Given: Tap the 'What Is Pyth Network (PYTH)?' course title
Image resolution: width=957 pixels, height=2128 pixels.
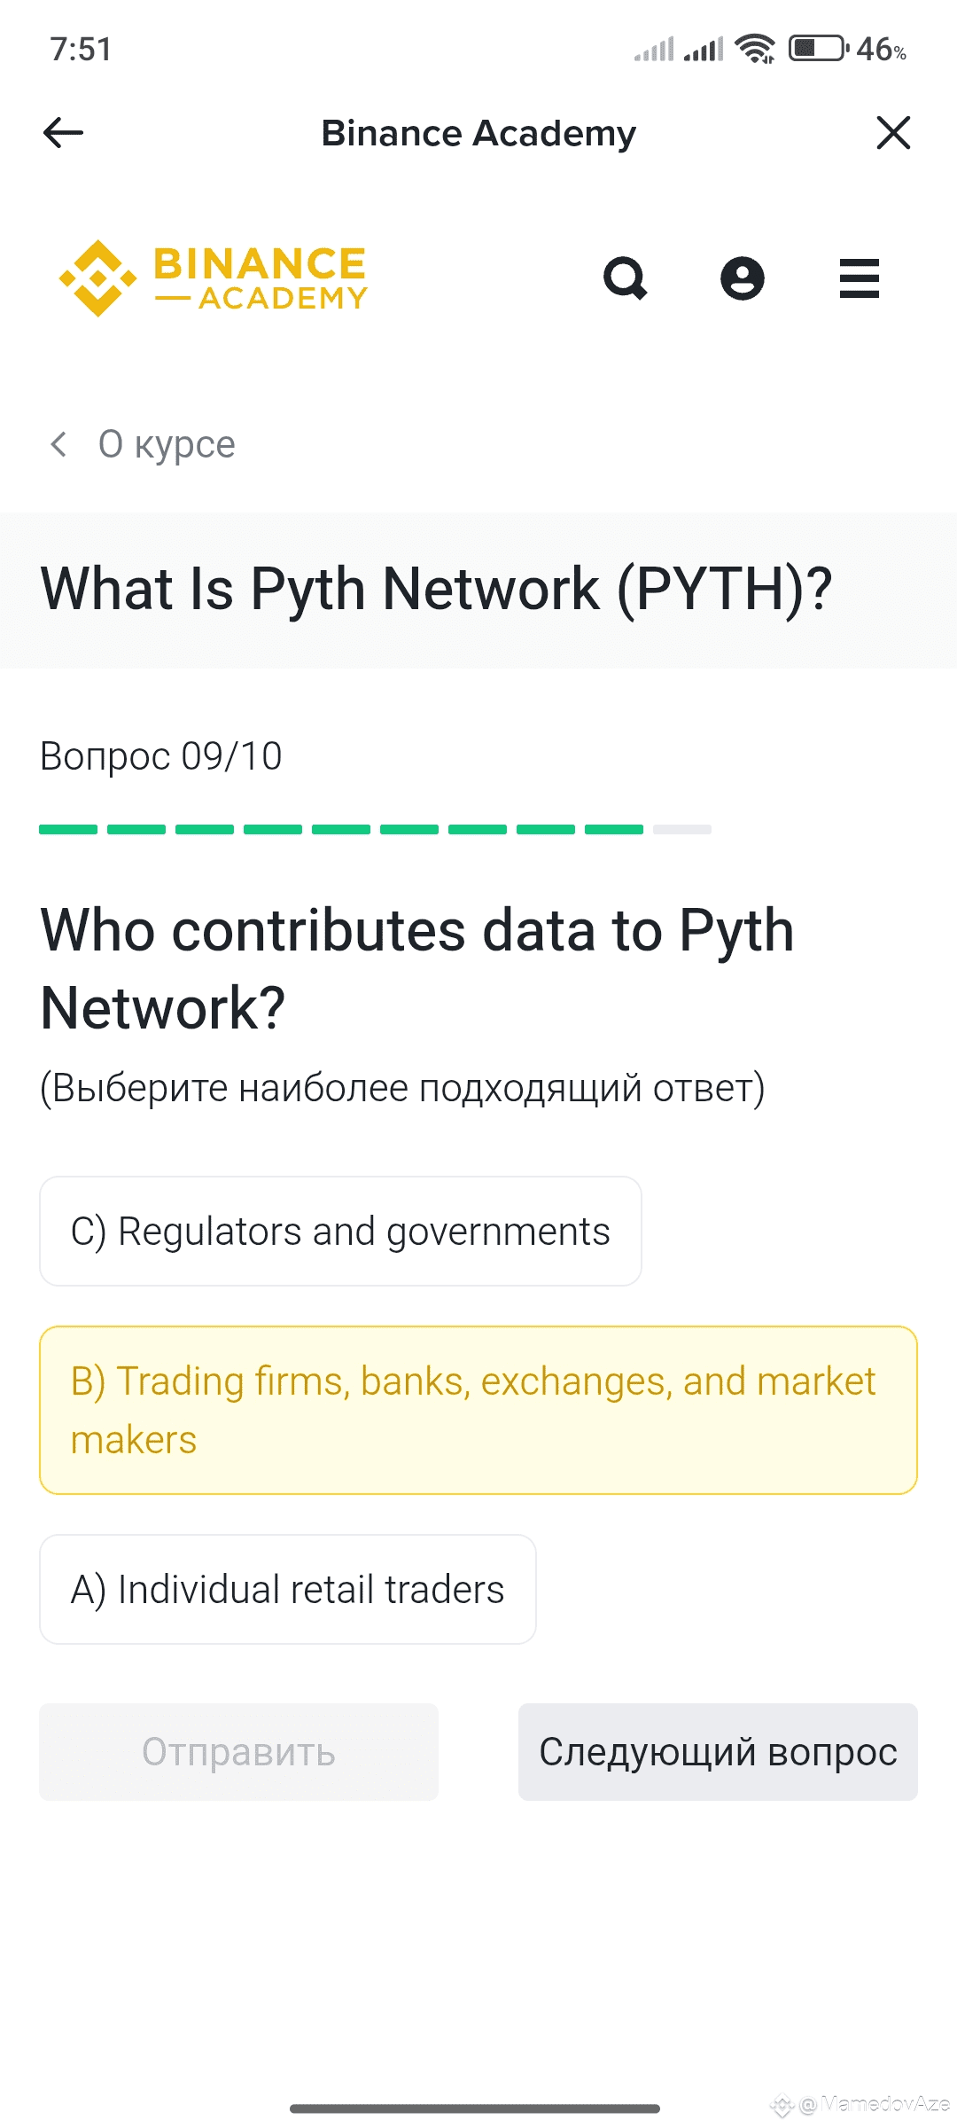Looking at the screenshot, I should click(436, 589).
